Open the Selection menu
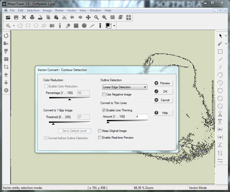Viewport: 230px width, 192px height. pyautogui.click(x=33, y=10)
